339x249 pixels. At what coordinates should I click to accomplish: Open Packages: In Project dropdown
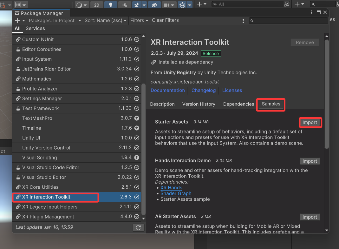point(55,21)
